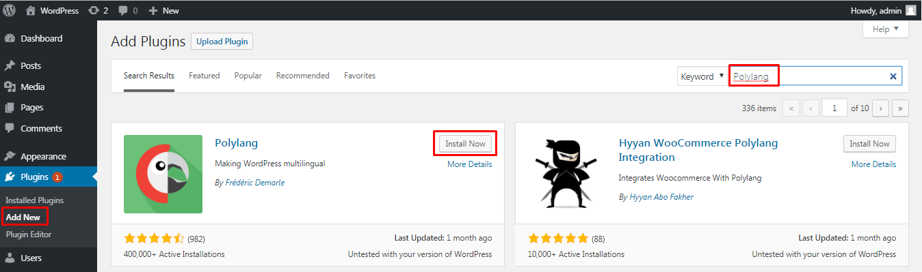The image size is (922, 272).
Task: Open the Polylang plugin title link
Action: click(236, 143)
